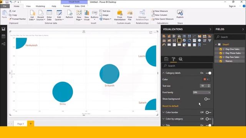Choose the Stacked bar chart visualization
246x138 pixels.
coord(164,36)
